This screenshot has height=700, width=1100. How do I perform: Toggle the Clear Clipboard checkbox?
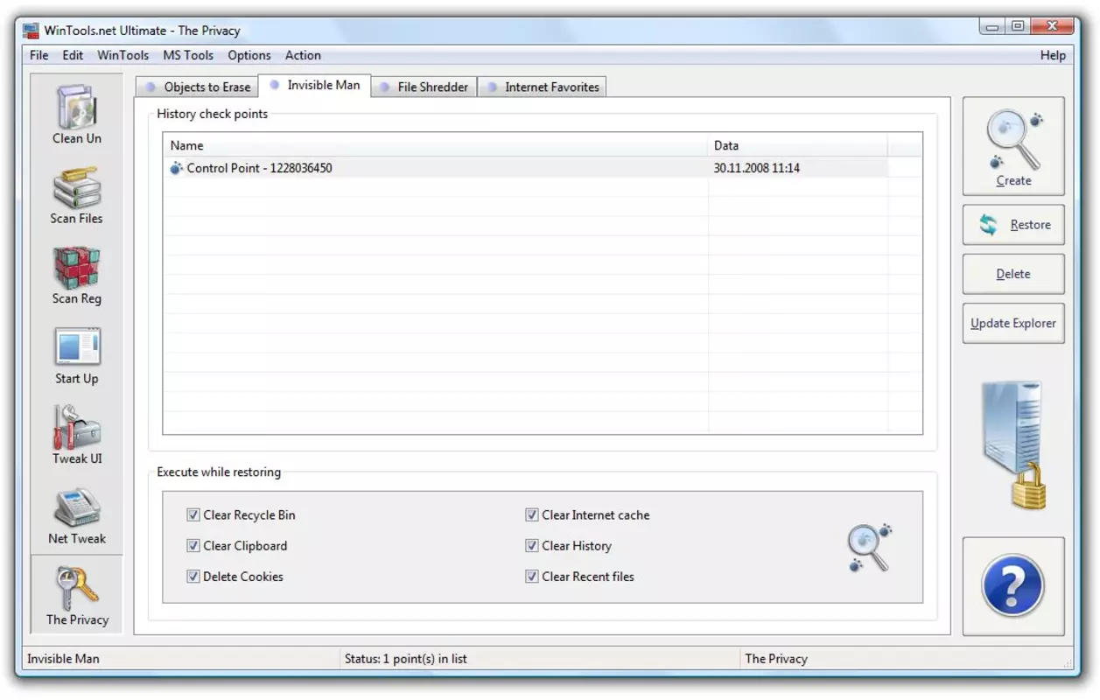(x=193, y=546)
